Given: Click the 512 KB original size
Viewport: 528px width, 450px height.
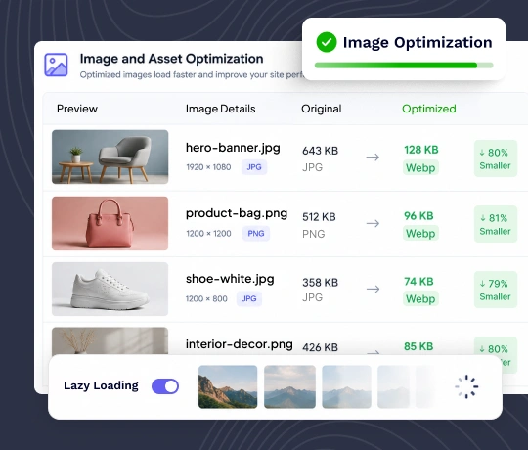Looking at the screenshot, I should (x=319, y=217).
